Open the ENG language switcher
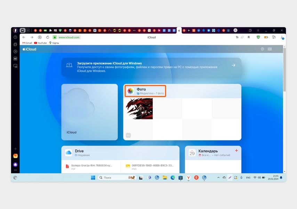Image resolution: width=297 pixels, height=209 pixels. point(248,178)
